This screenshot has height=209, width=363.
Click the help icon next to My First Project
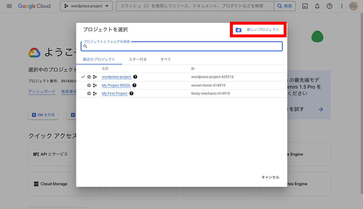[x=131, y=93]
